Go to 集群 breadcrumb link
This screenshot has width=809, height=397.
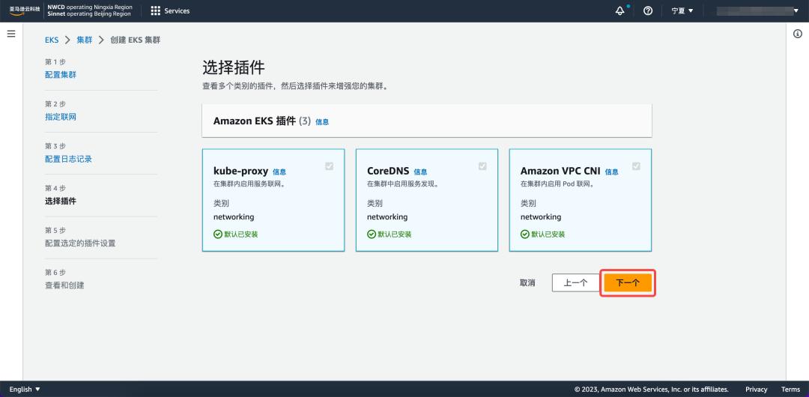pos(85,40)
